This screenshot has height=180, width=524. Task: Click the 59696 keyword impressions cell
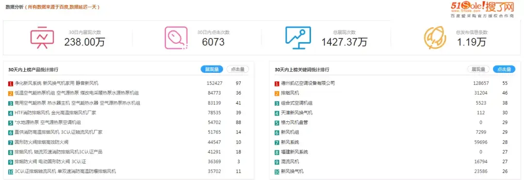coord(481,142)
